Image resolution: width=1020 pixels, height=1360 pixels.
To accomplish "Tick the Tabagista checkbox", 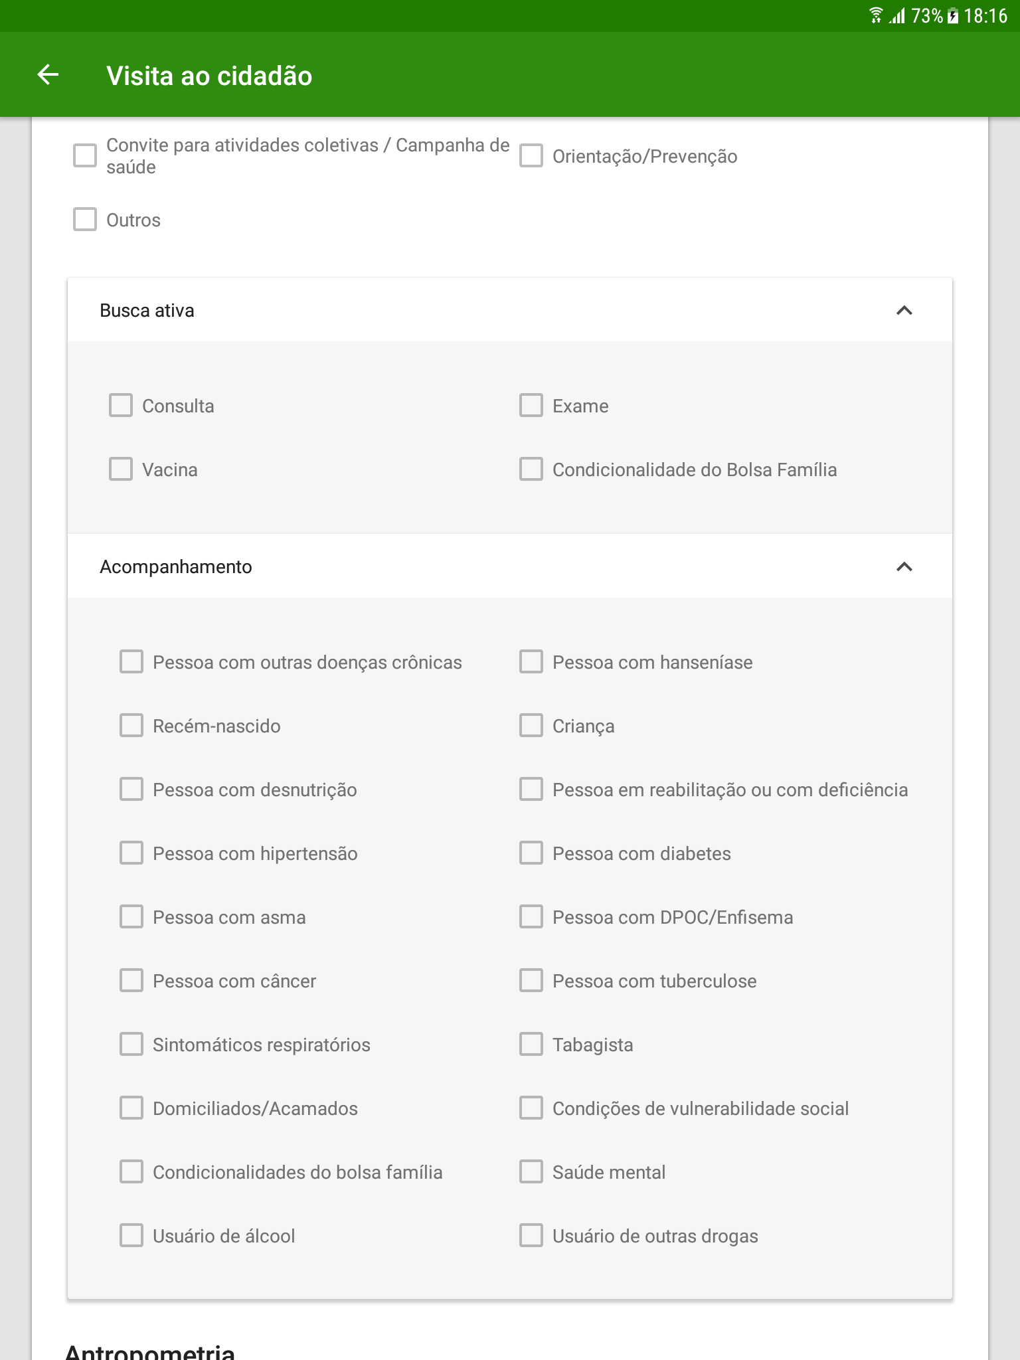I will [531, 1044].
